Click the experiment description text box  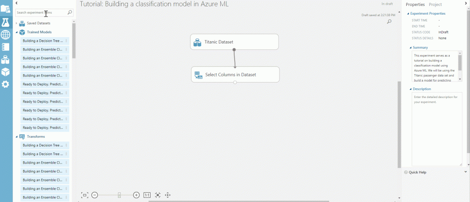pyautogui.click(x=436, y=128)
